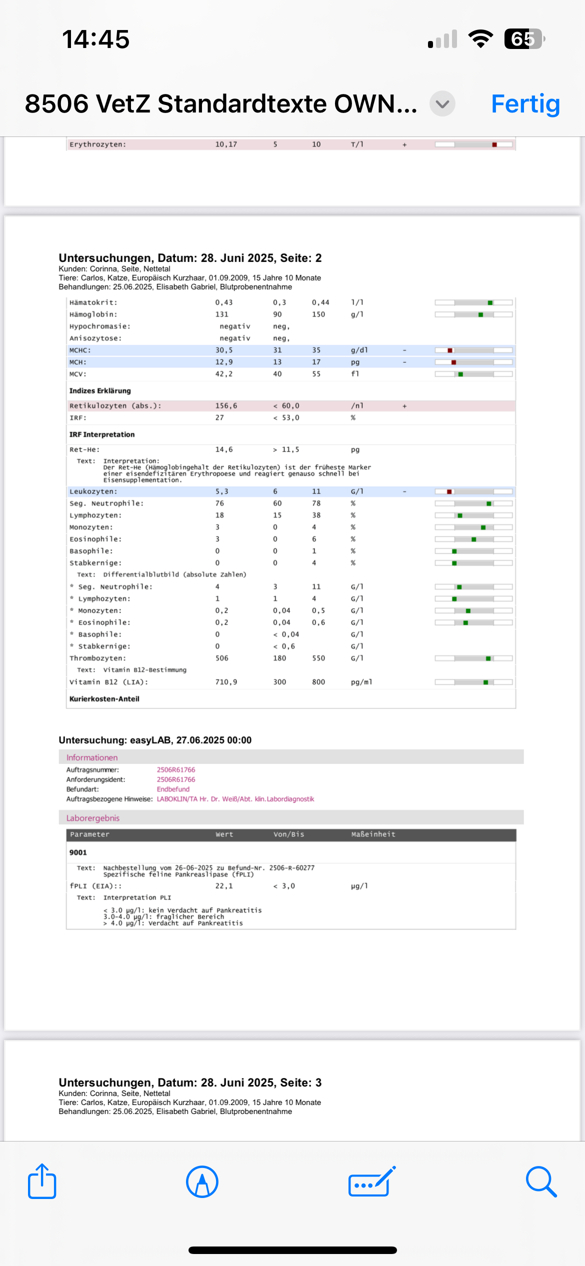
Task: Tap the LABOKLIN/TA Hr. Dr. Weiß note
Action: (235, 799)
